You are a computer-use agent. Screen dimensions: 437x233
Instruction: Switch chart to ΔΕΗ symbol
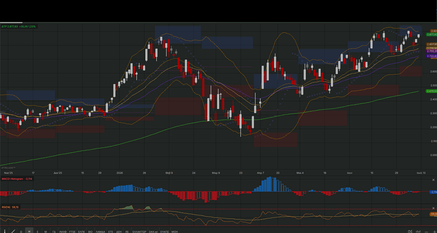[119, 231]
